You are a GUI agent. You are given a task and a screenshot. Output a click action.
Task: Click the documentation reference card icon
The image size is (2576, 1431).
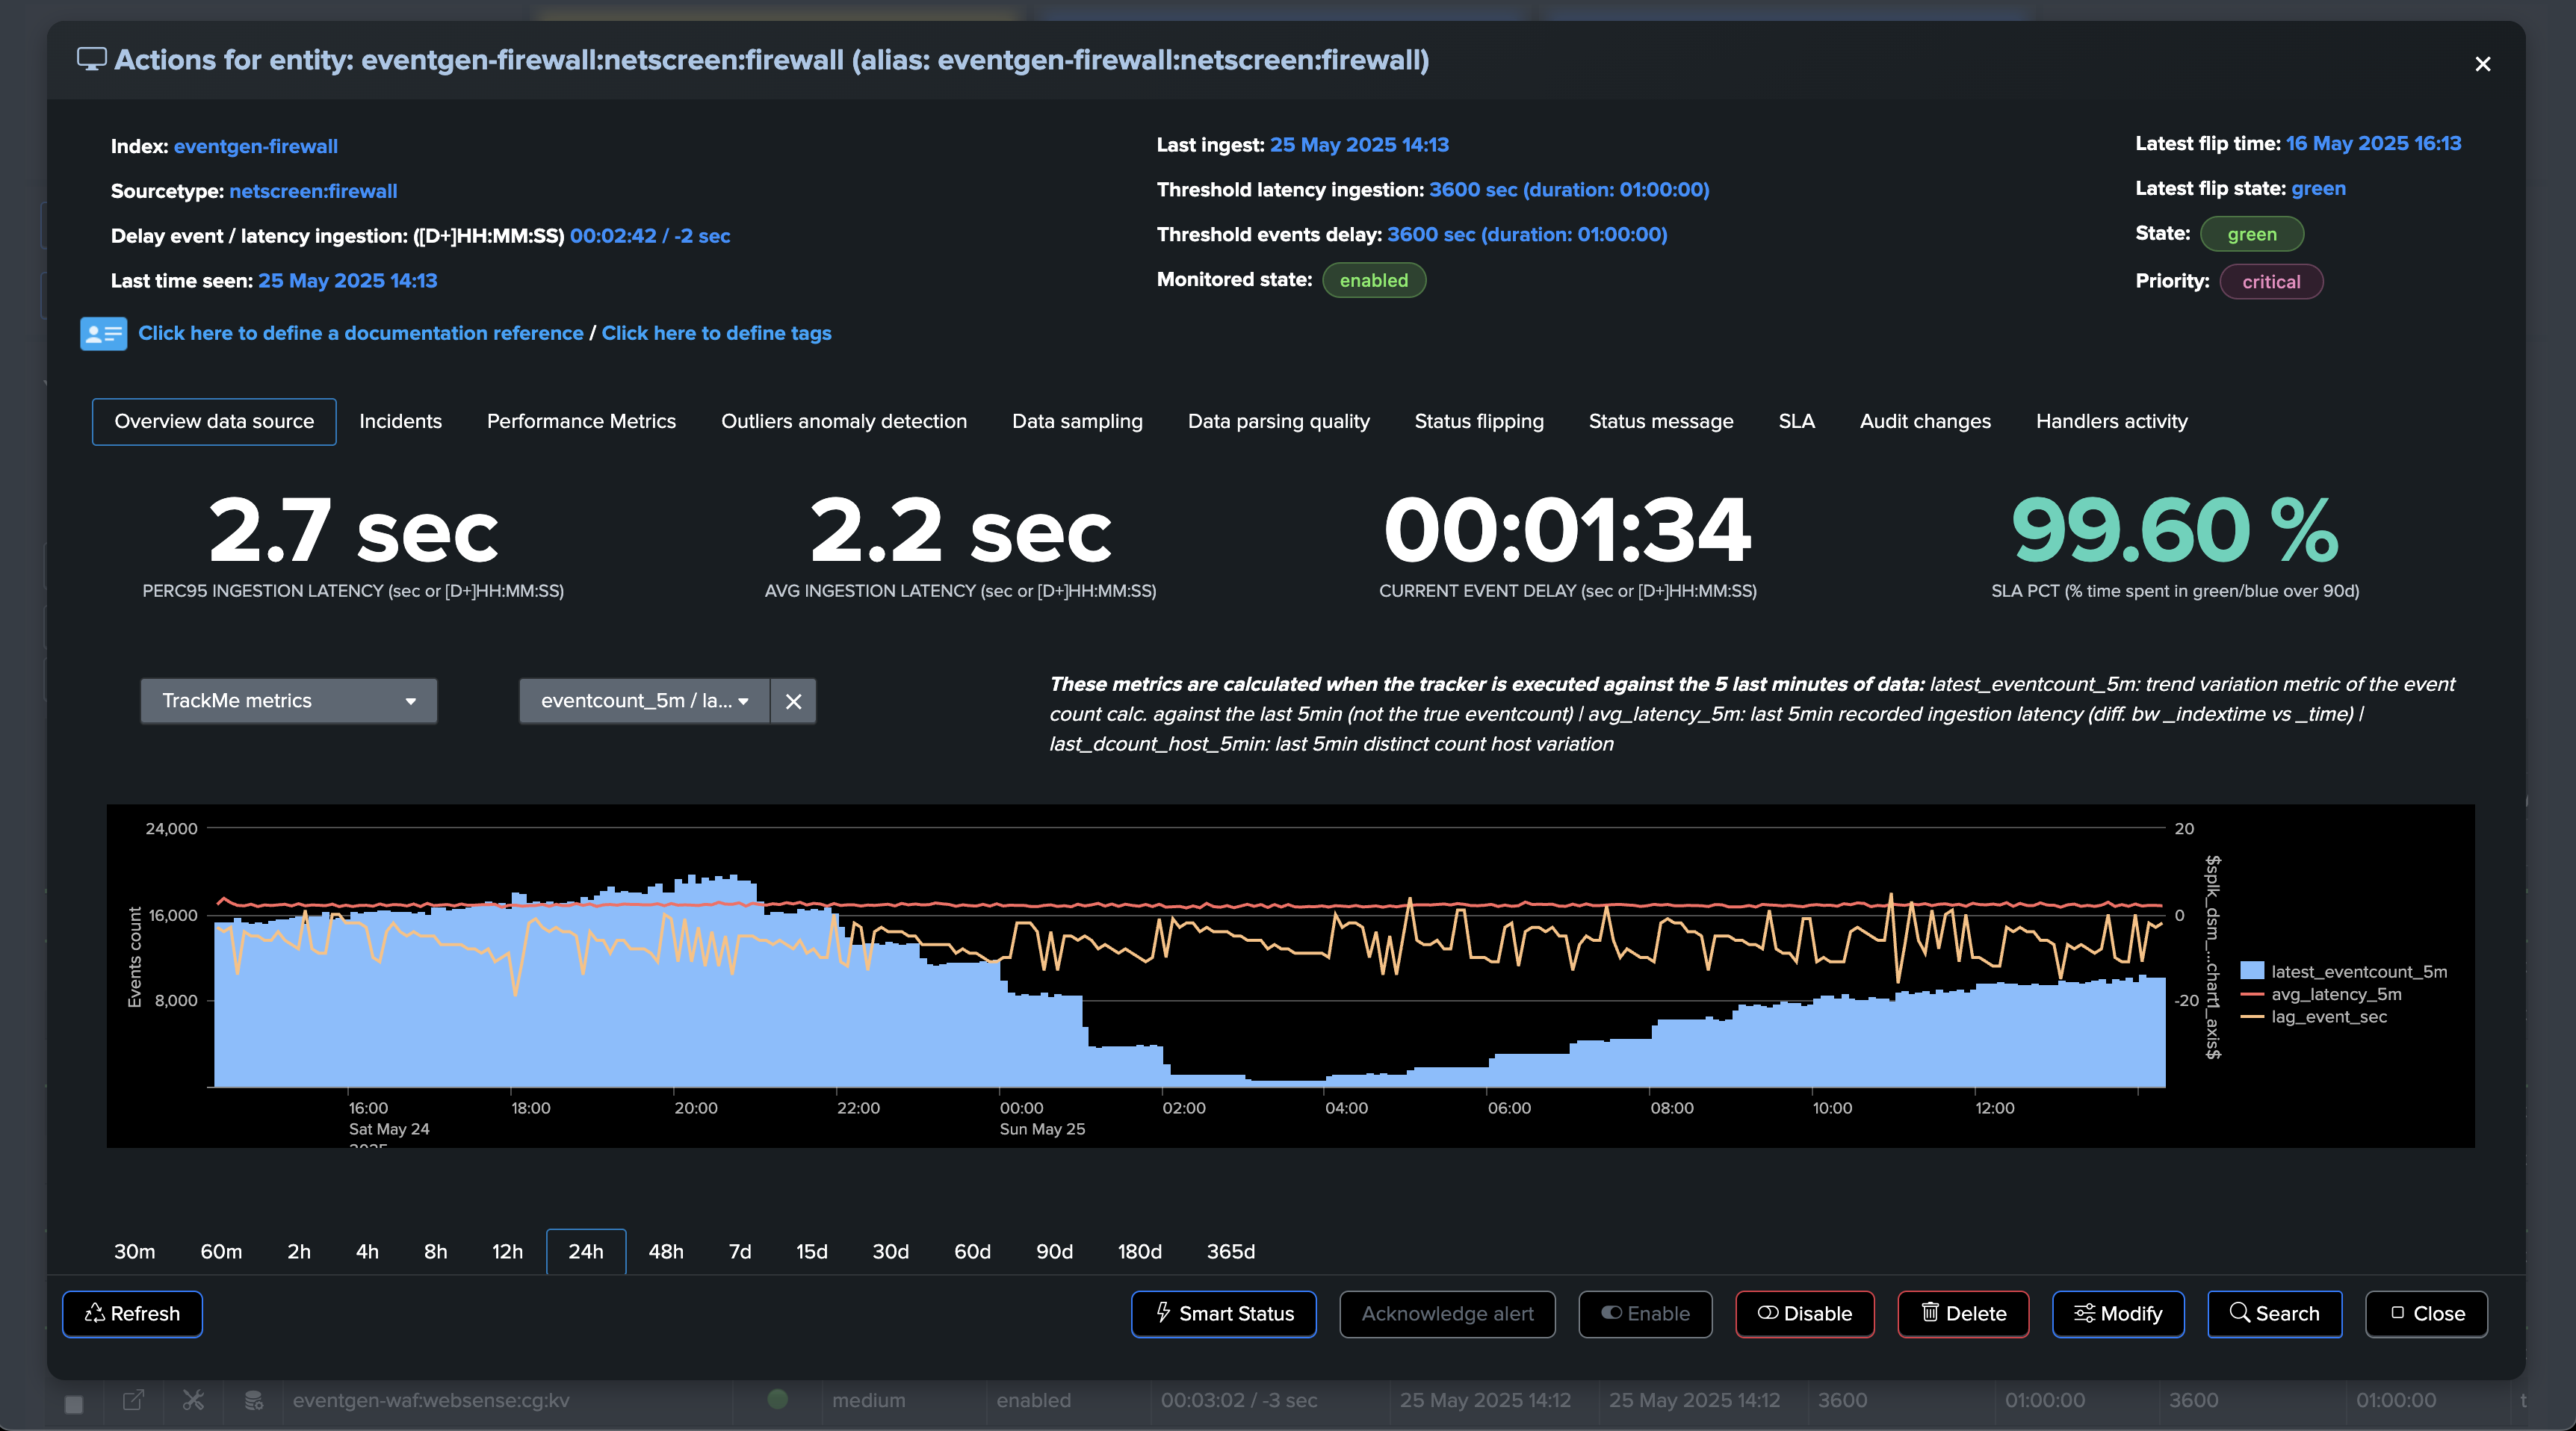(103, 334)
